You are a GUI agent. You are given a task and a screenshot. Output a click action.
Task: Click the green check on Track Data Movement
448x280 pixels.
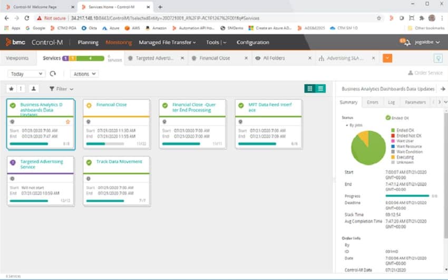[89, 163]
